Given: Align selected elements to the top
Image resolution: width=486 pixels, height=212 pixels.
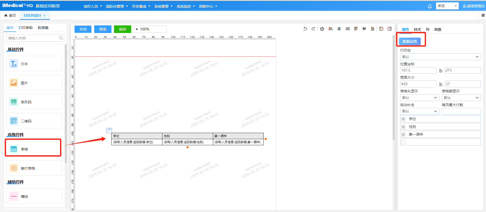Looking at the screenshot, I should [x=356, y=29].
